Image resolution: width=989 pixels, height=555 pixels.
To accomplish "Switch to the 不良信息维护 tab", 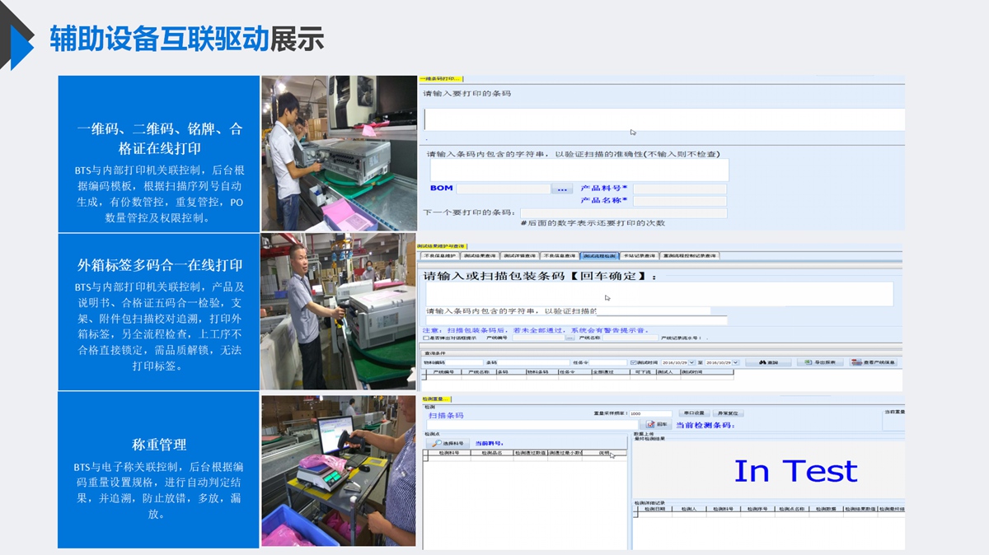I will (x=439, y=256).
